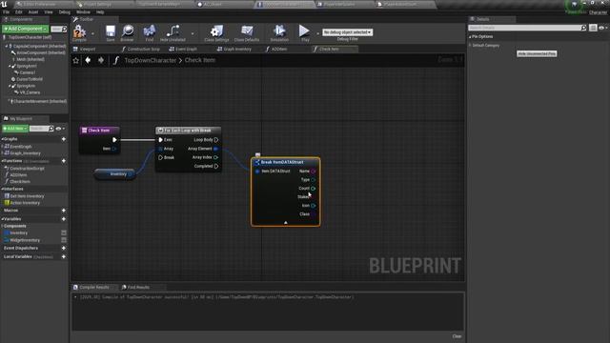The image size is (610, 343).
Task: Add a local variable with its plus icon
Action: pos(64,256)
